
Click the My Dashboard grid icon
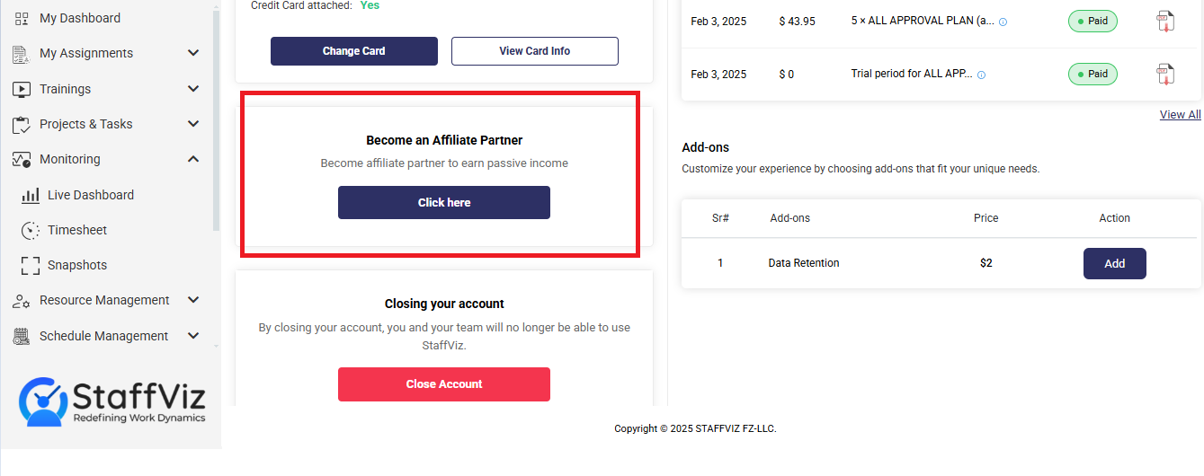[x=22, y=18]
